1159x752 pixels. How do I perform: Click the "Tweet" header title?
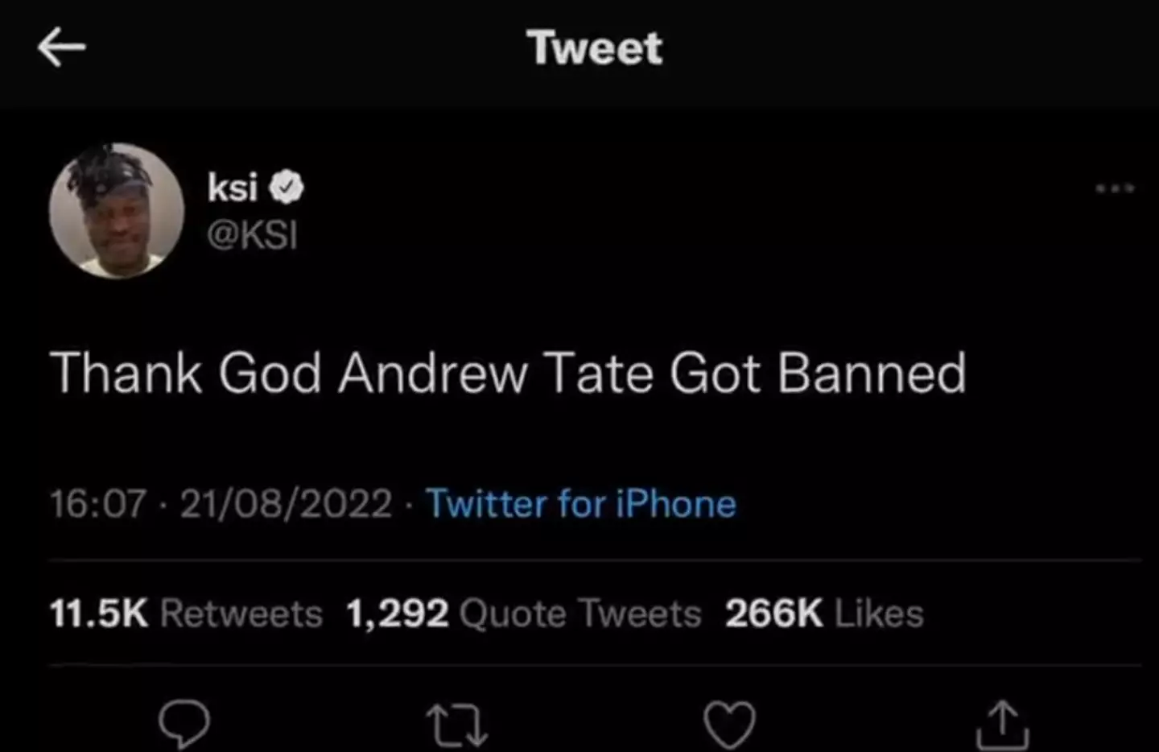(595, 48)
